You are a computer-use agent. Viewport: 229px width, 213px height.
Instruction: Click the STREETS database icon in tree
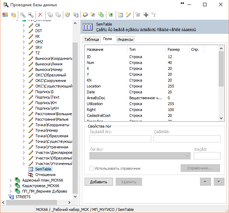tap(11, 197)
